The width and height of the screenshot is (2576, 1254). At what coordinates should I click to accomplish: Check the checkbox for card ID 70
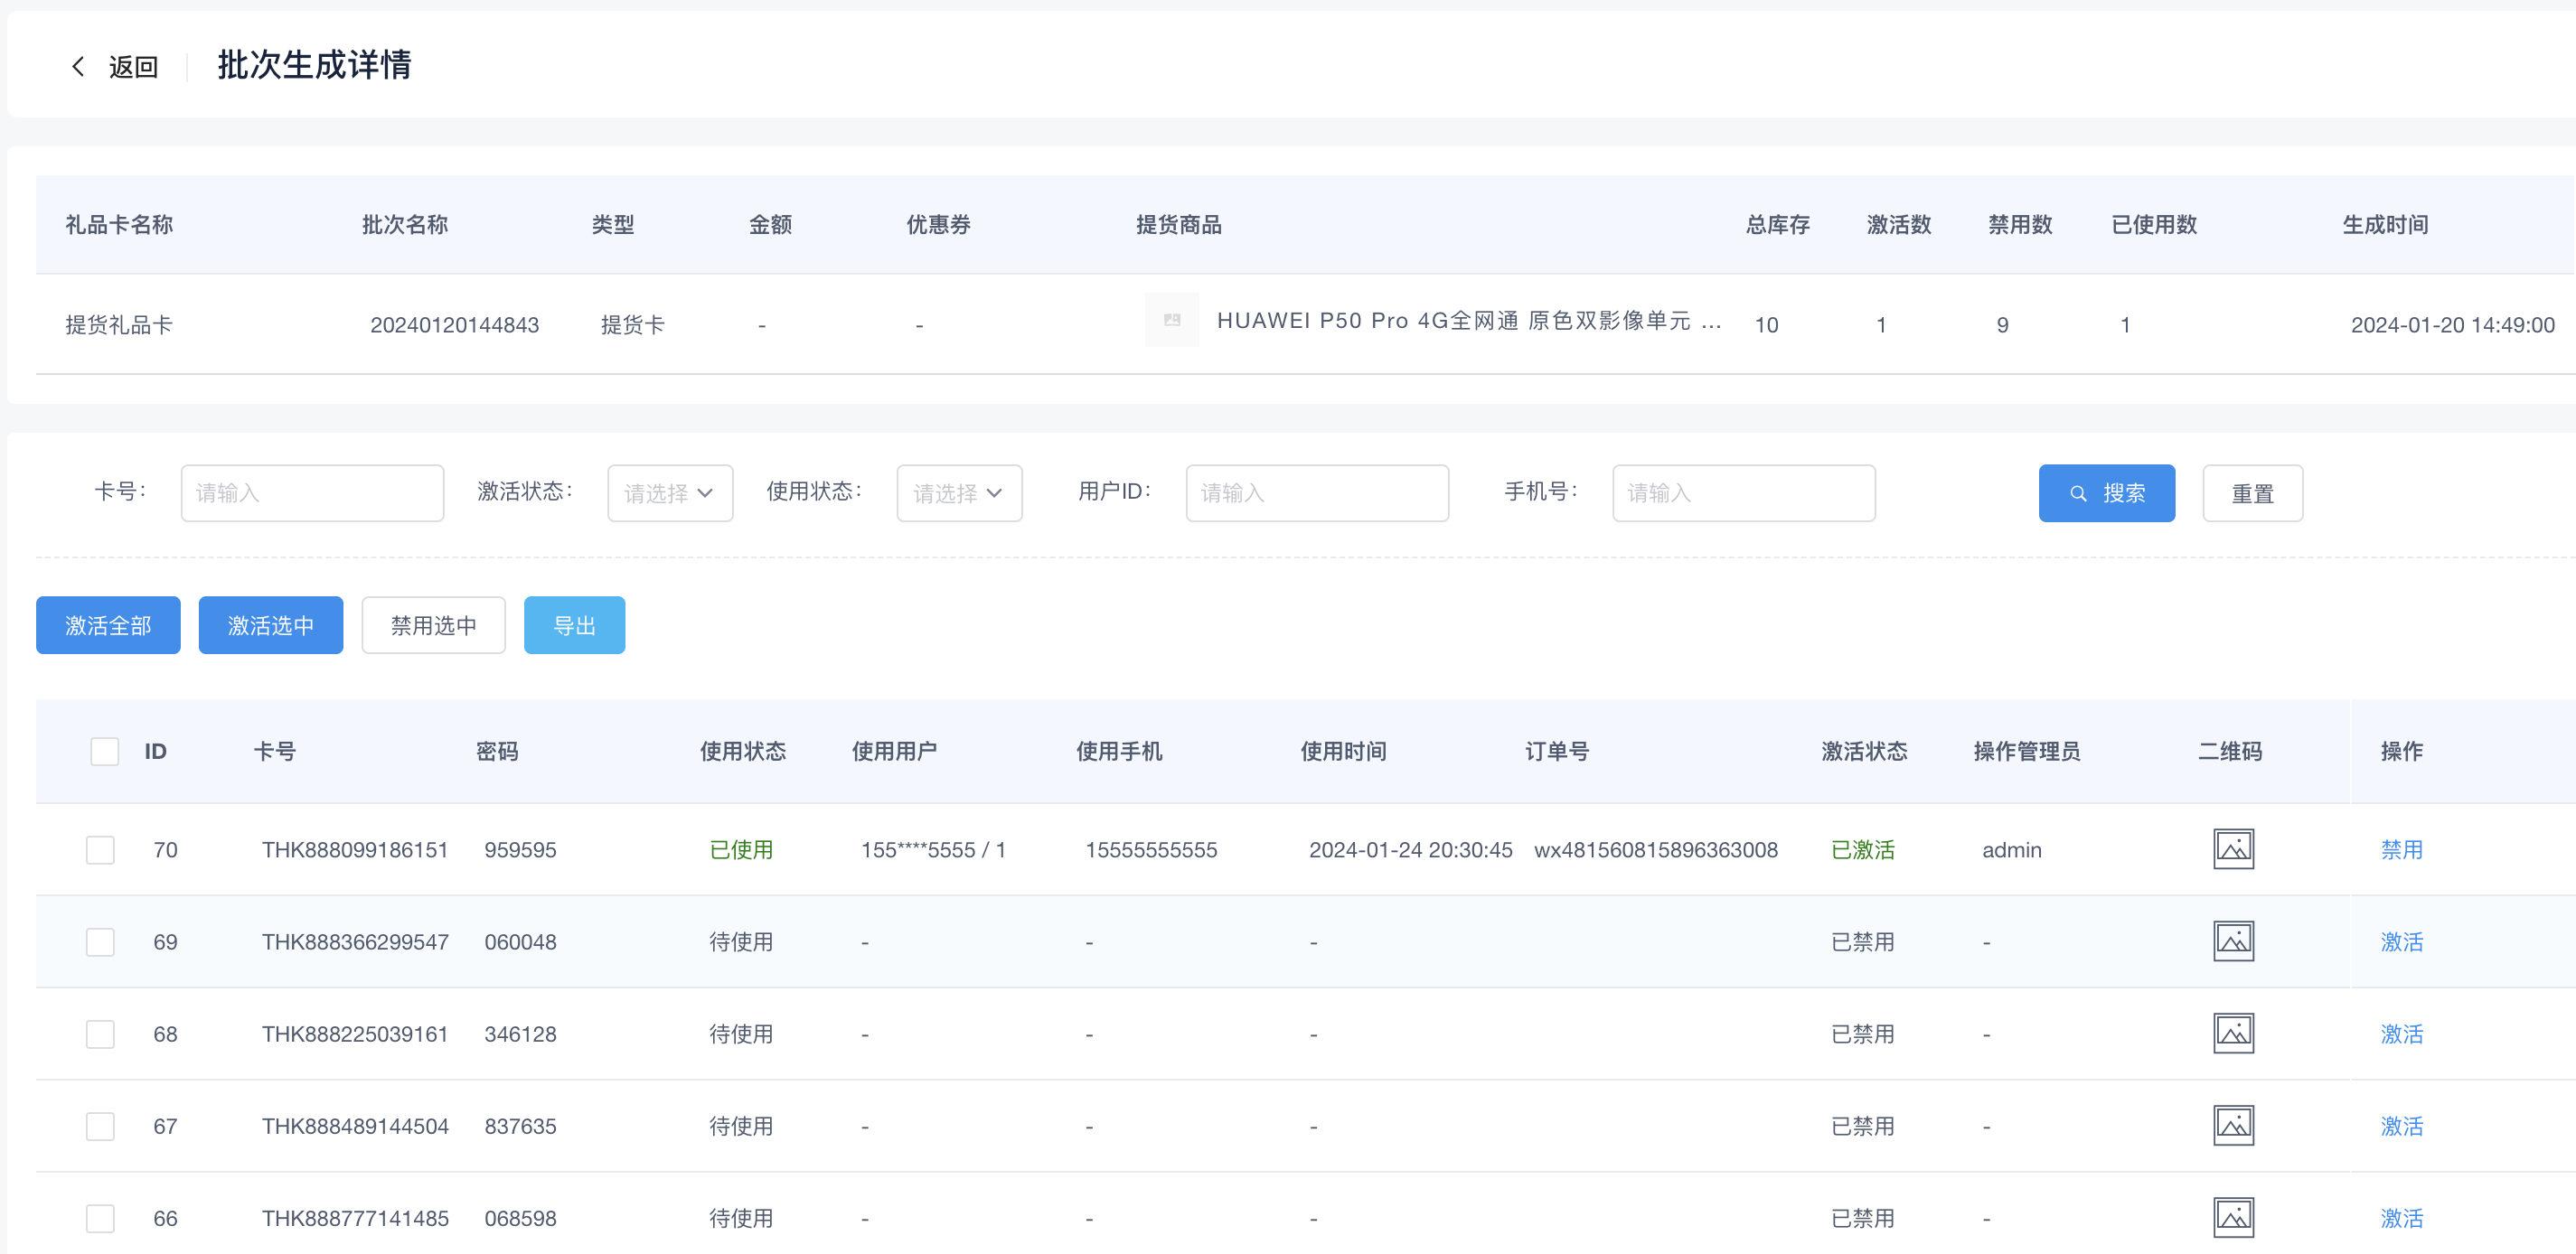click(x=100, y=850)
